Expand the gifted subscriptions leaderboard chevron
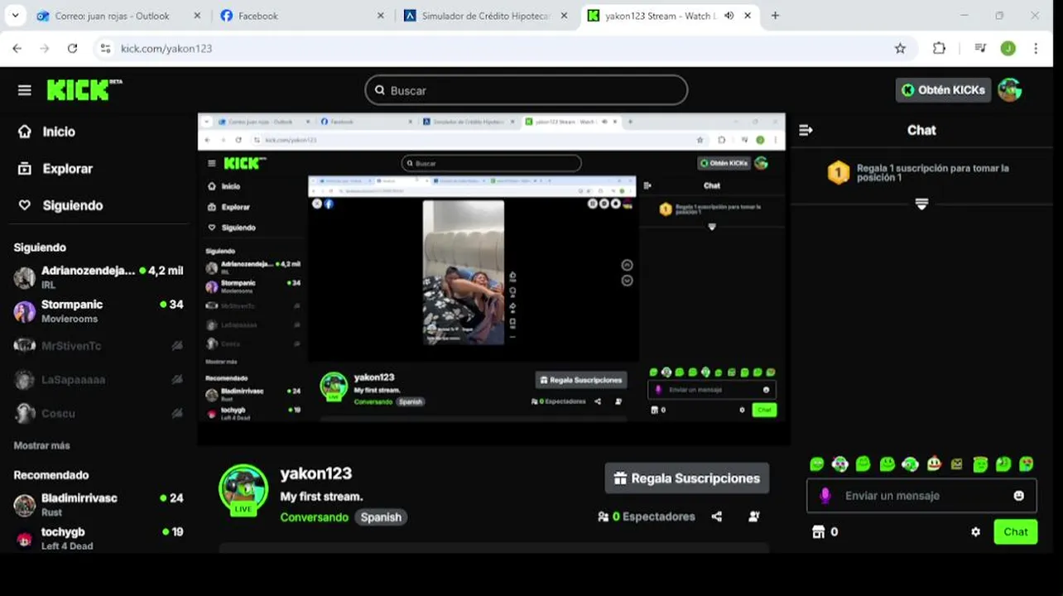This screenshot has height=596, width=1063. coord(921,204)
